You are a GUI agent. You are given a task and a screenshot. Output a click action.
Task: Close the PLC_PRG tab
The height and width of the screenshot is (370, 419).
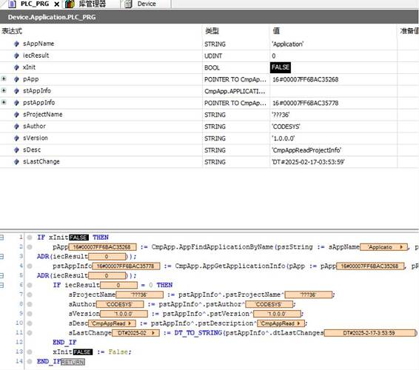coord(57,4)
